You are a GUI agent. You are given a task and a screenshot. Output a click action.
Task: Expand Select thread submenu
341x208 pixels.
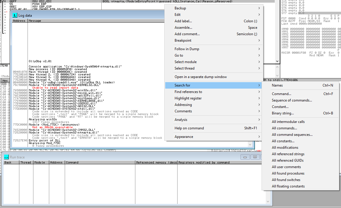[x=214, y=68]
